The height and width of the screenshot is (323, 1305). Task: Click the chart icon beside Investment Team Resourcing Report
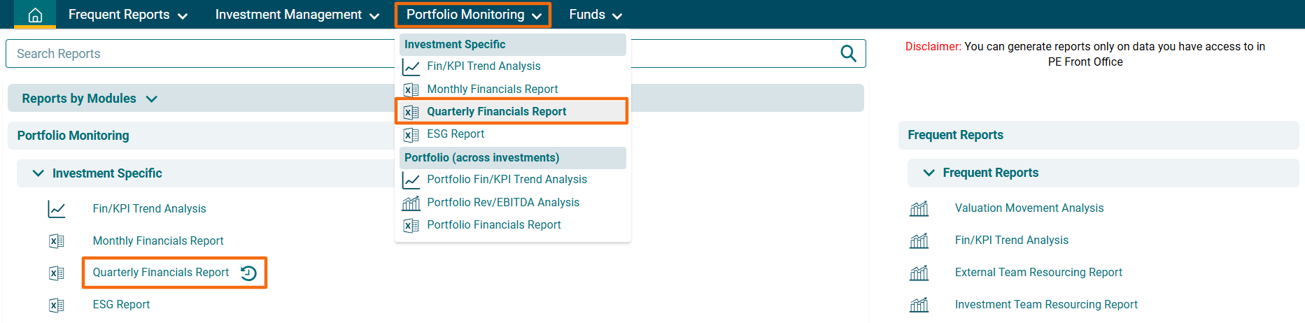pos(919,305)
